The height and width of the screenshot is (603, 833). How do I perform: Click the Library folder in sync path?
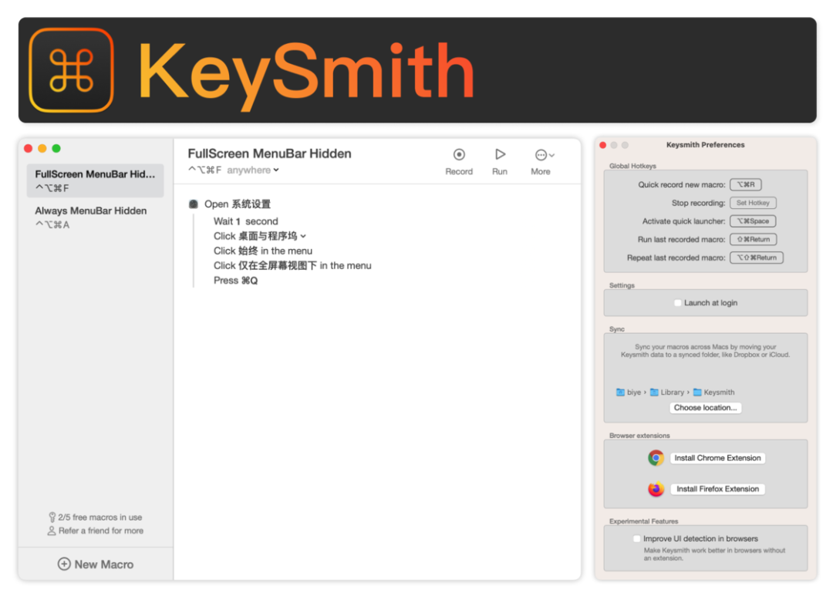[667, 392]
